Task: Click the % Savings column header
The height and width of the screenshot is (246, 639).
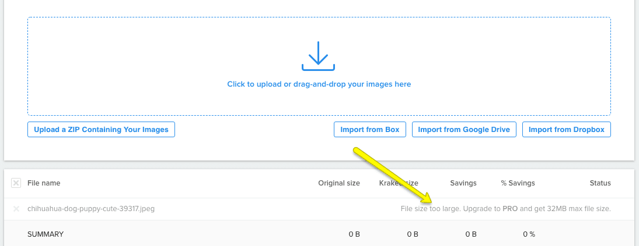Action: coord(518,183)
